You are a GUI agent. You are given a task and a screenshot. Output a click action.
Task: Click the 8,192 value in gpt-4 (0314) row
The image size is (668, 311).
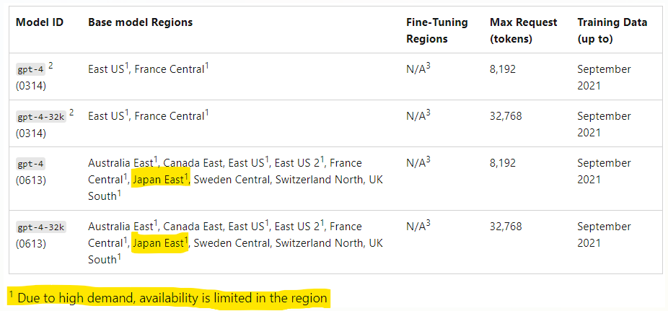tap(503, 69)
